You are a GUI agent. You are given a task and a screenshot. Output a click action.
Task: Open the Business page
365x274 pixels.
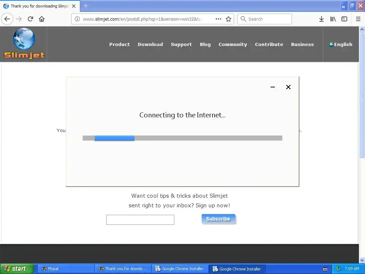click(302, 44)
